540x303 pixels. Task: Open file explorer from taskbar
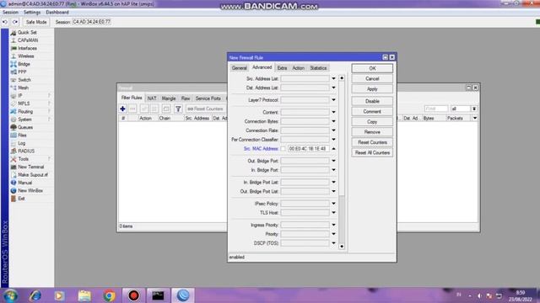(x=84, y=295)
